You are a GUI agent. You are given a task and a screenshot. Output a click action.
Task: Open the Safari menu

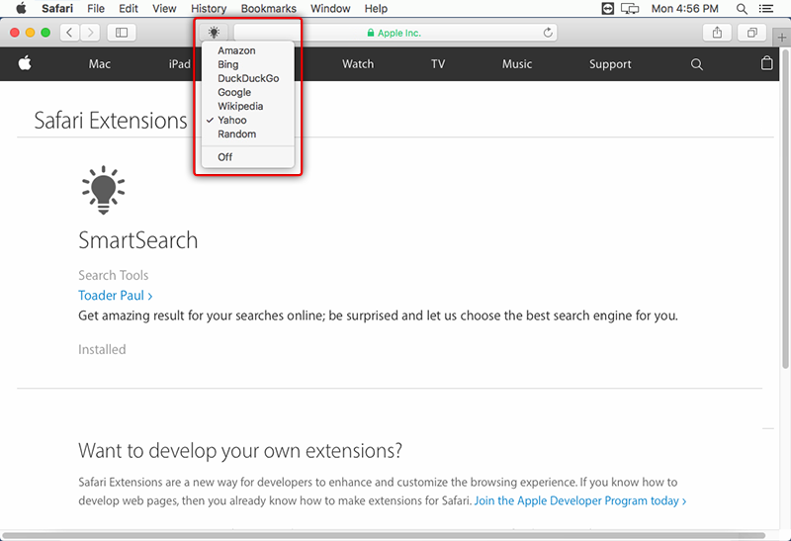tap(57, 9)
